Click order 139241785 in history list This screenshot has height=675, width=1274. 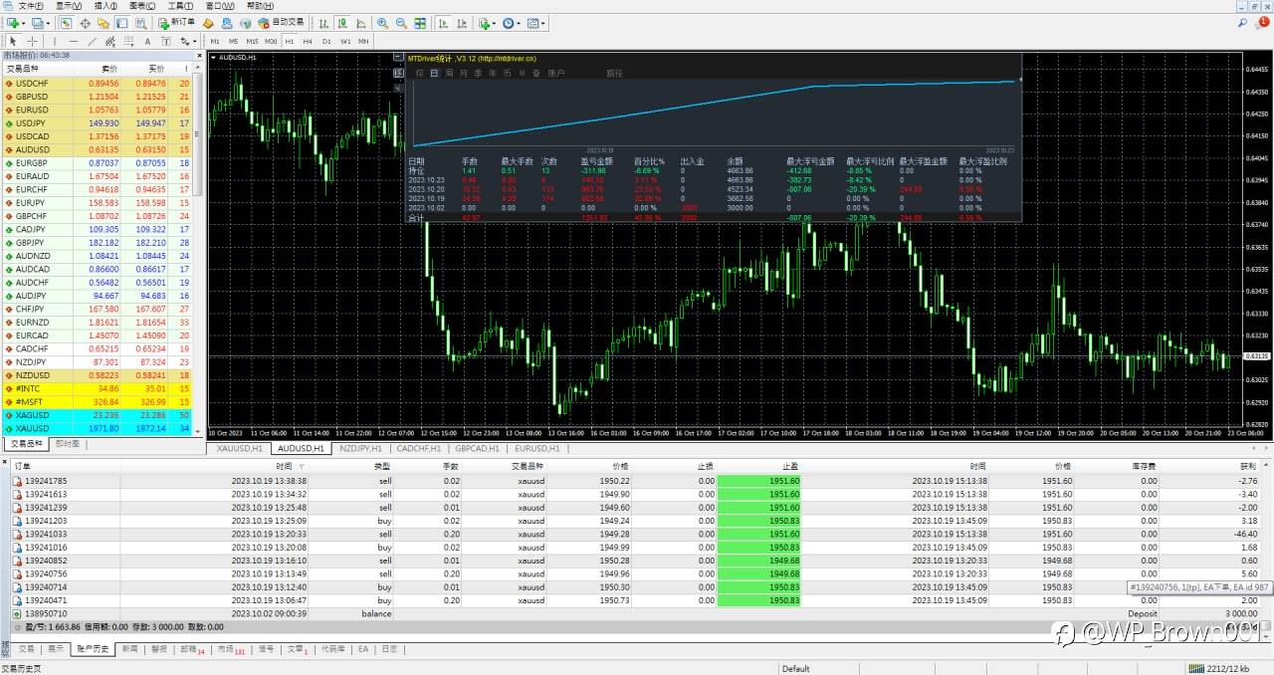click(x=46, y=481)
